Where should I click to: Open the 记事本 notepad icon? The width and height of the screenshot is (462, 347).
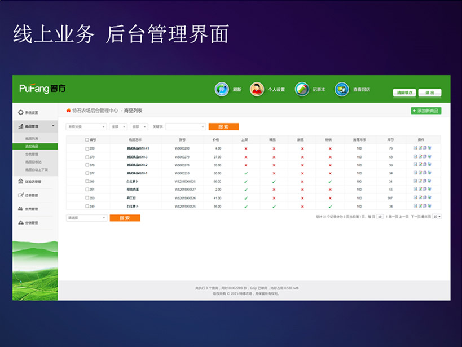302,89
